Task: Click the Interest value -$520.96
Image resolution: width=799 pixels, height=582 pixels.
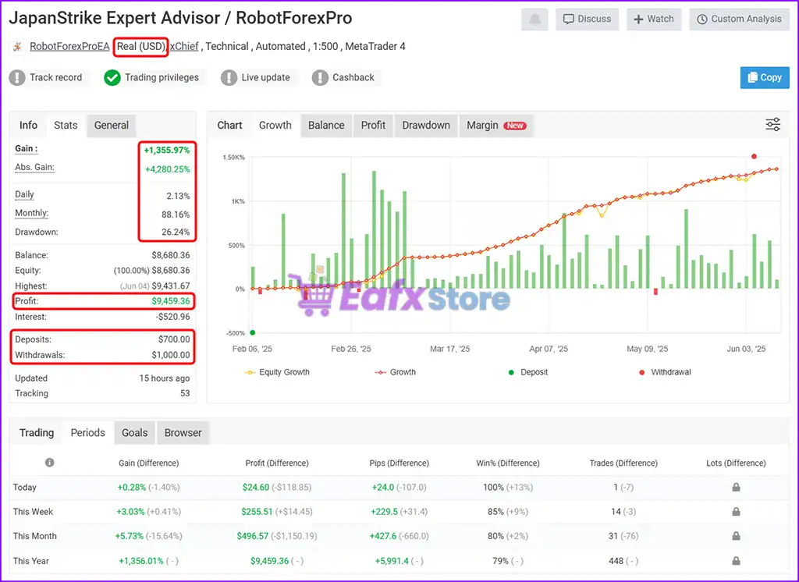Action: pyautogui.click(x=172, y=317)
